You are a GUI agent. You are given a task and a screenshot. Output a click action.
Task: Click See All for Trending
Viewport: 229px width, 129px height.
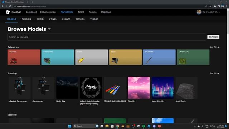pyautogui.click(x=214, y=73)
